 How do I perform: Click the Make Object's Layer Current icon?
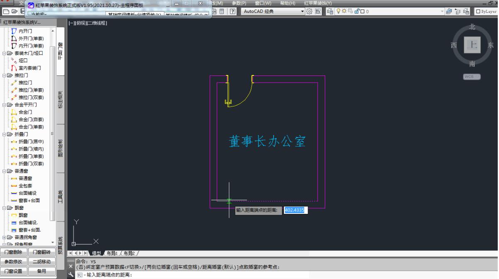click(449, 12)
